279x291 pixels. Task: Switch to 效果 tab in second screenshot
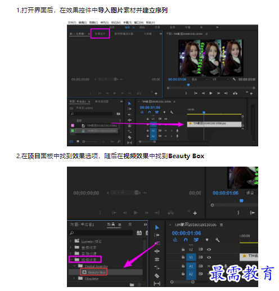tap(111, 224)
